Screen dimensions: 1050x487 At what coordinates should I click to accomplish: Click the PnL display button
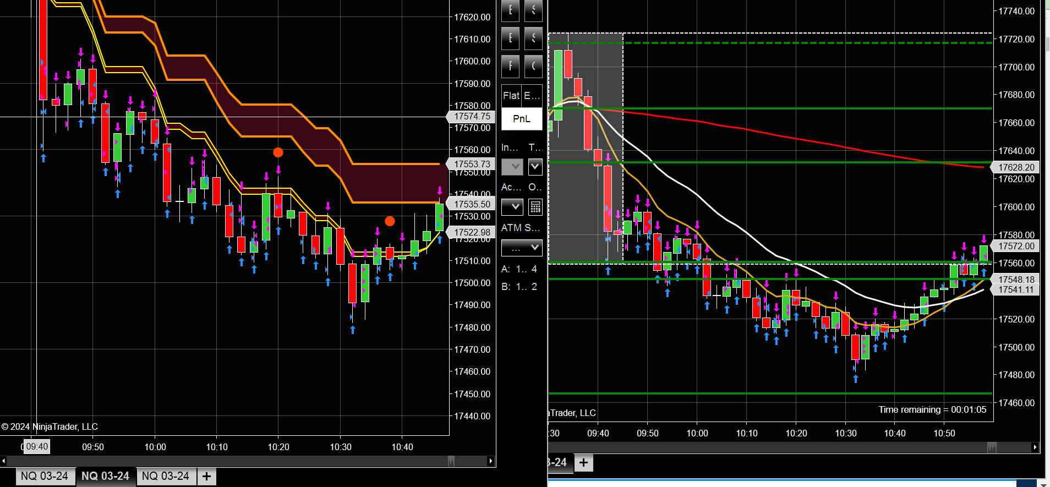[522, 119]
